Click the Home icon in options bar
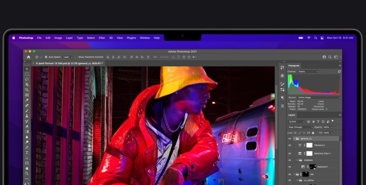 coord(28,57)
